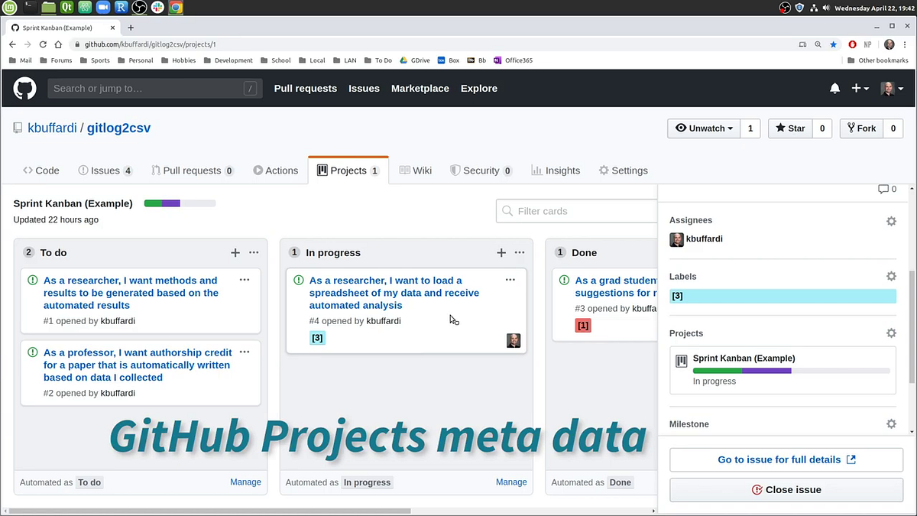Open the notifications bell icon

coord(834,88)
